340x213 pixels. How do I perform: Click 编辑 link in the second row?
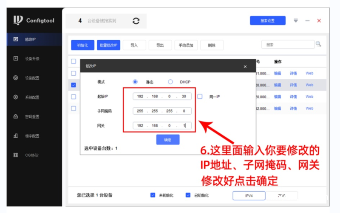pos(278,85)
